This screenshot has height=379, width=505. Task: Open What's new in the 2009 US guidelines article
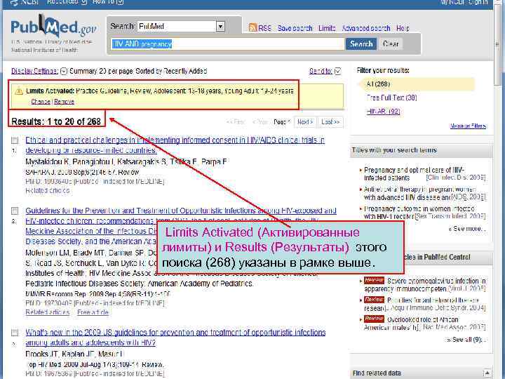tap(175, 338)
